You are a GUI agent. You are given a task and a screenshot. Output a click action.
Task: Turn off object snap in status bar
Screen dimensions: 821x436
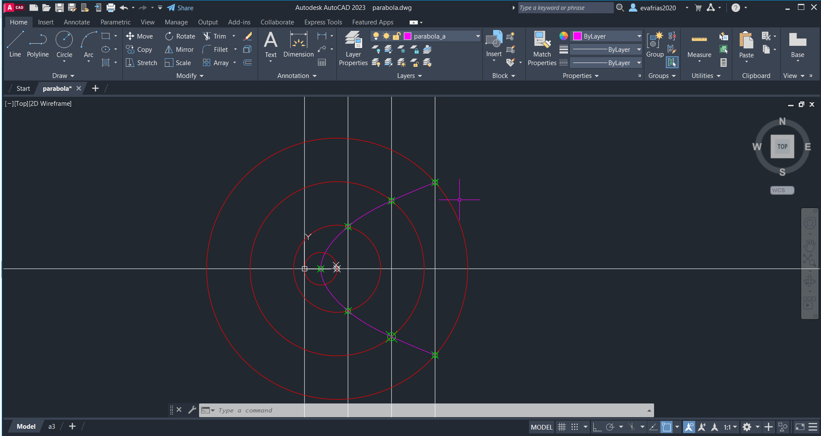pos(666,427)
